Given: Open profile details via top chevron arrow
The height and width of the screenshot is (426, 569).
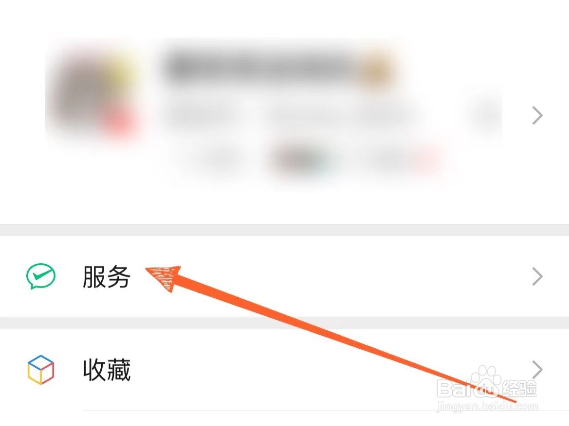Looking at the screenshot, I should (x=537, y=116).
